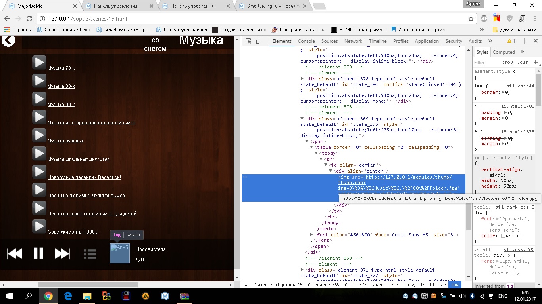
Task: Reload the page
Action: (x=29, y=19)
